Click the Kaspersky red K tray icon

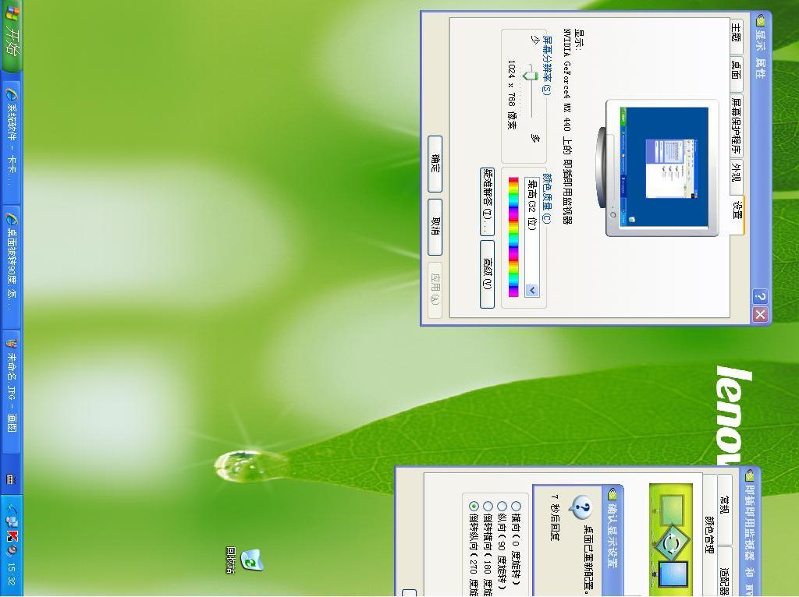click(12, 535)
